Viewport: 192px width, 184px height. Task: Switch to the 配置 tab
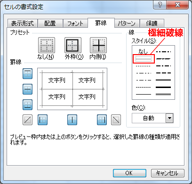pyautogui.click(x=50, y=24)
